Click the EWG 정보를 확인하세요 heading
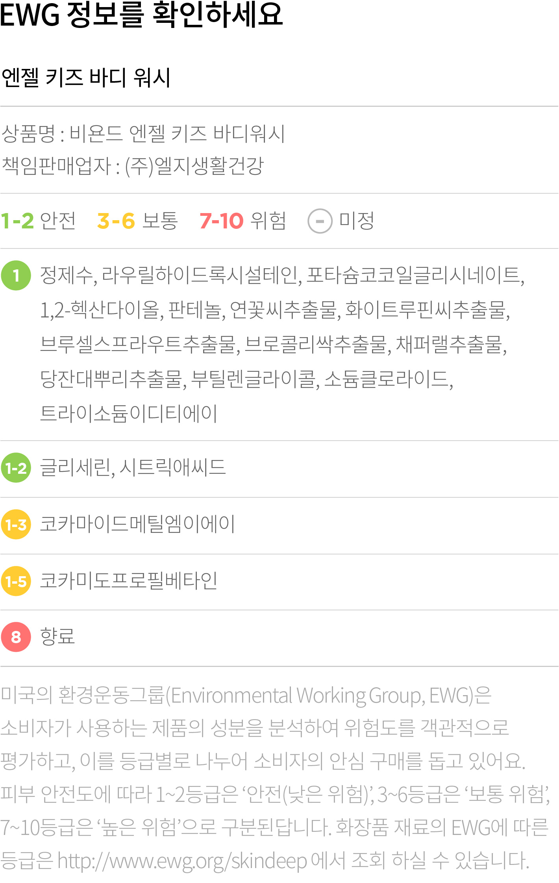 [142, 15]
